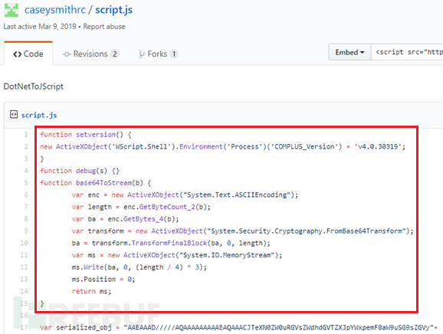The height and width of the screenshot is (334, 443).
Task: Click inside the embed script URL field
Action: click(407, 52)
